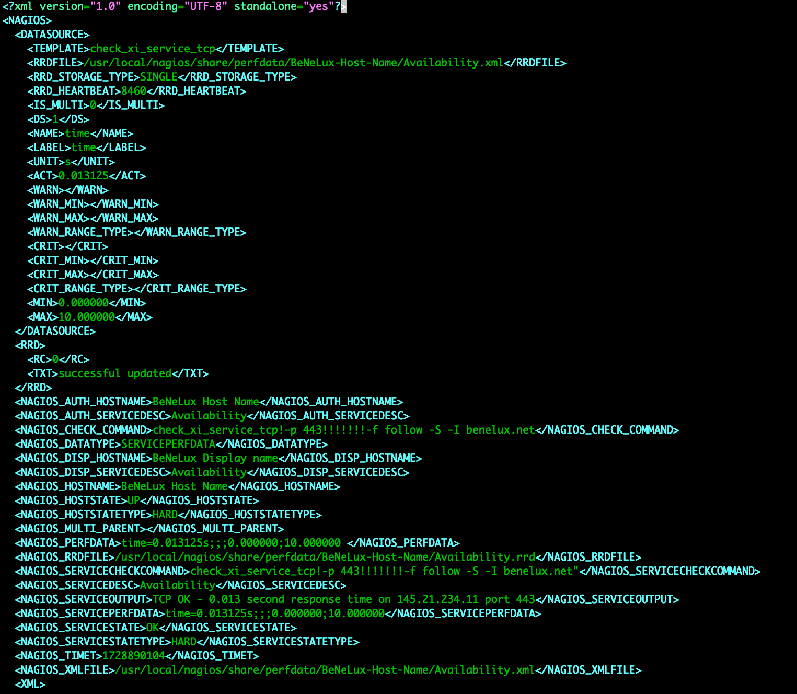The height and width of the screenshot is (694, 797).
Task: Click the closing RRD tag
Action: [x=33, y=388]
